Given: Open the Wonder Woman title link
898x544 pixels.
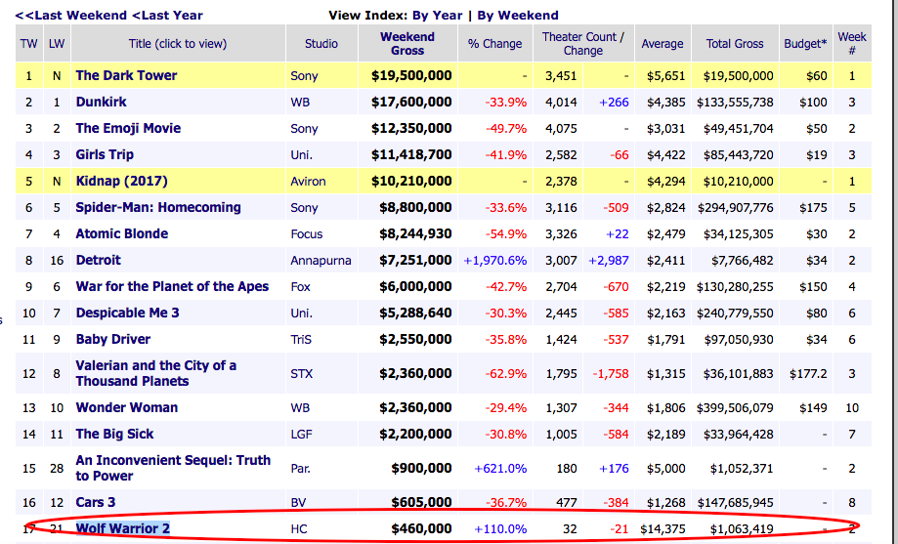Looking at the screenshot, I should [x=127, y=407].
